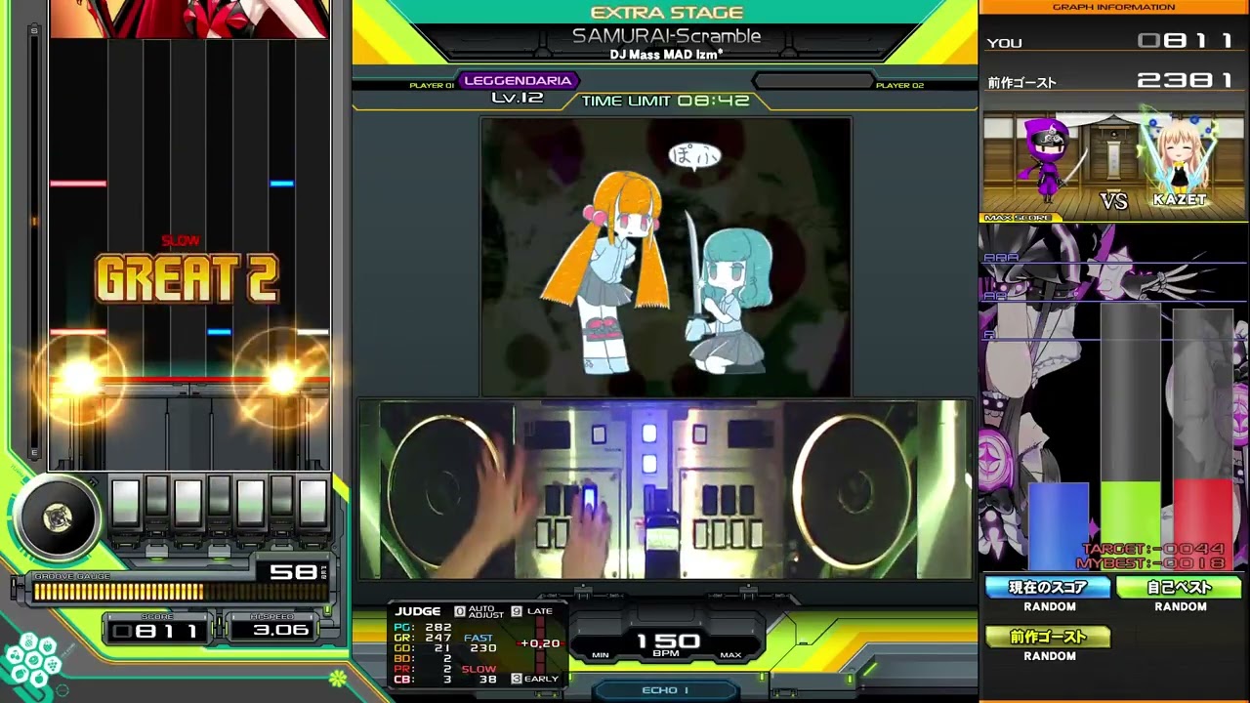
Task: Click the leftmost white key button
Action: [125, 502]
